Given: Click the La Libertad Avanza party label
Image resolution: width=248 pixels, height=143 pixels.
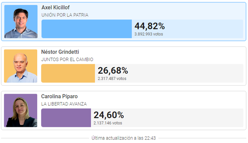Looking at the screenshot, I should click(64, 104).
